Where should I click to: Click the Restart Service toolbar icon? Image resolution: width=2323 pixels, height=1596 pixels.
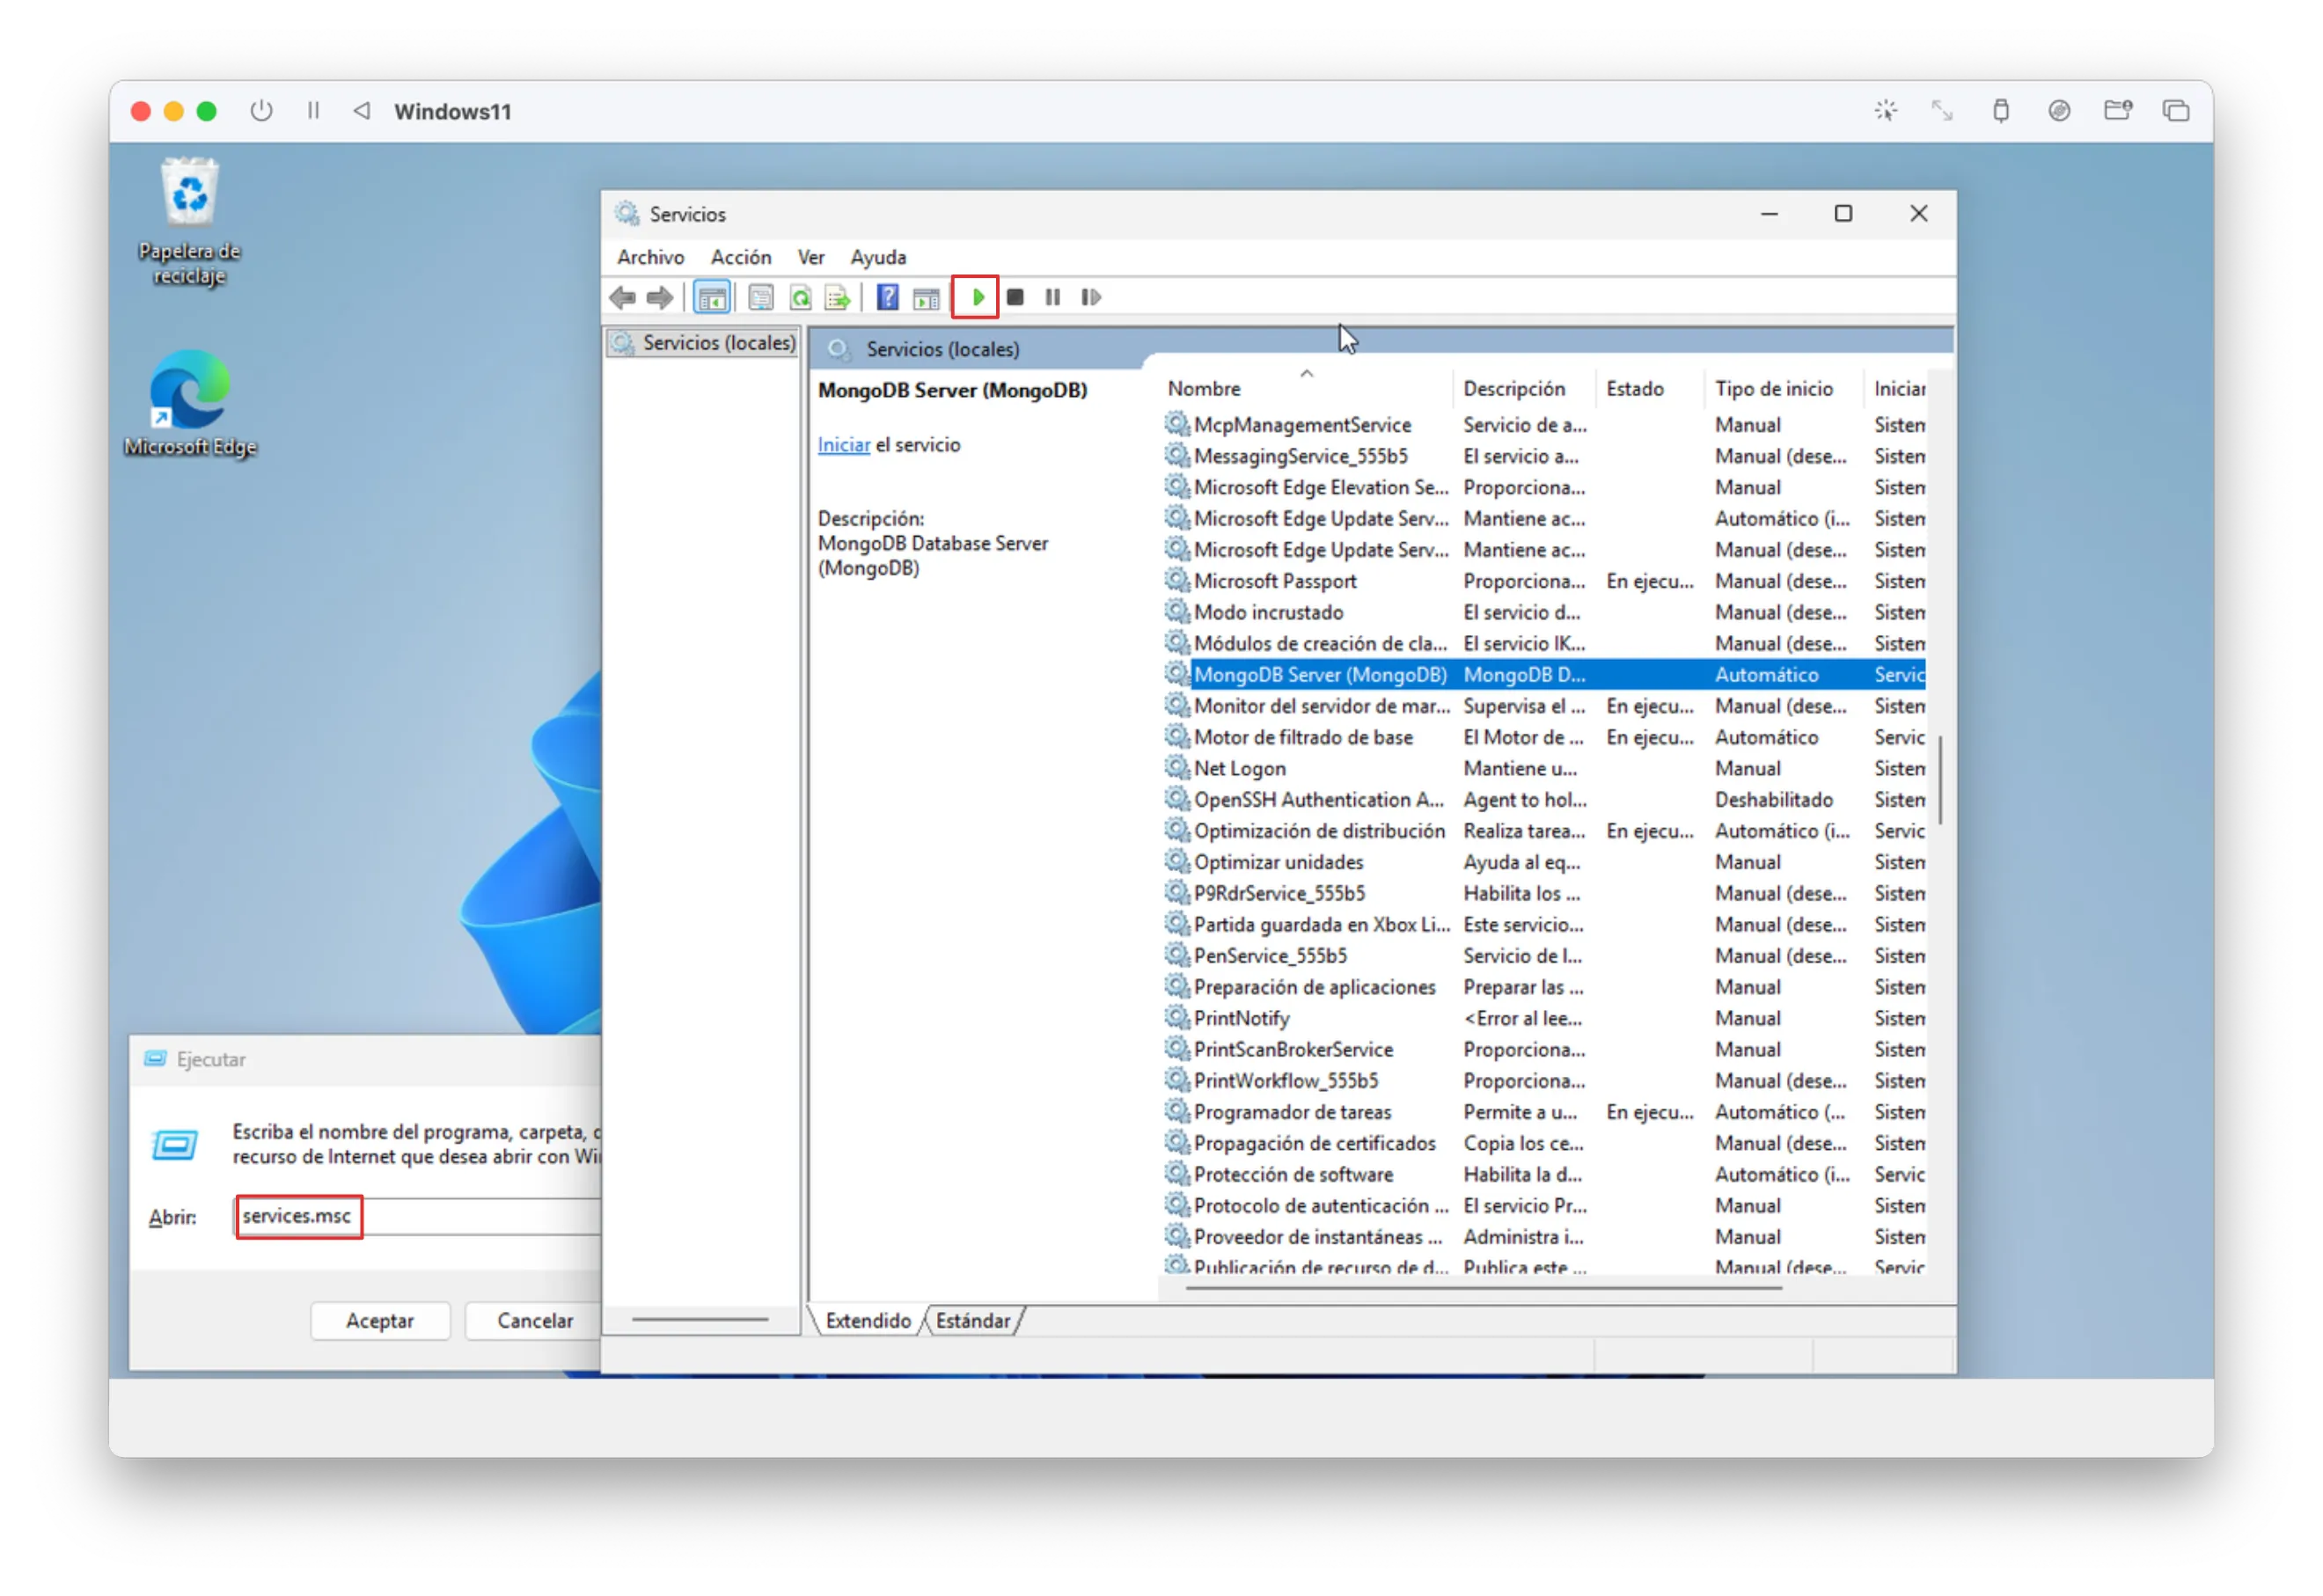(x=1091, y=297)
